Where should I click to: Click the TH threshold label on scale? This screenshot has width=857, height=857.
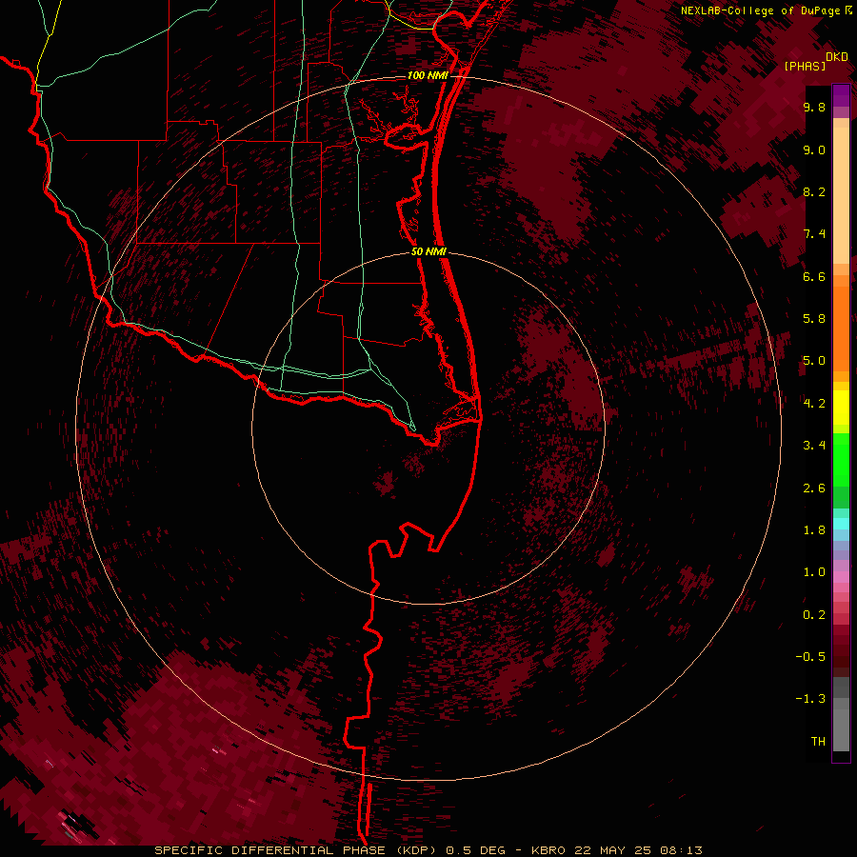818,742
